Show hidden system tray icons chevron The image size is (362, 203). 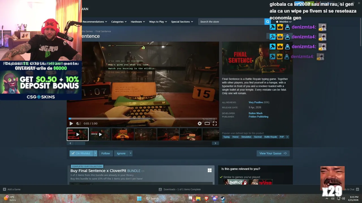coord(327,198)
